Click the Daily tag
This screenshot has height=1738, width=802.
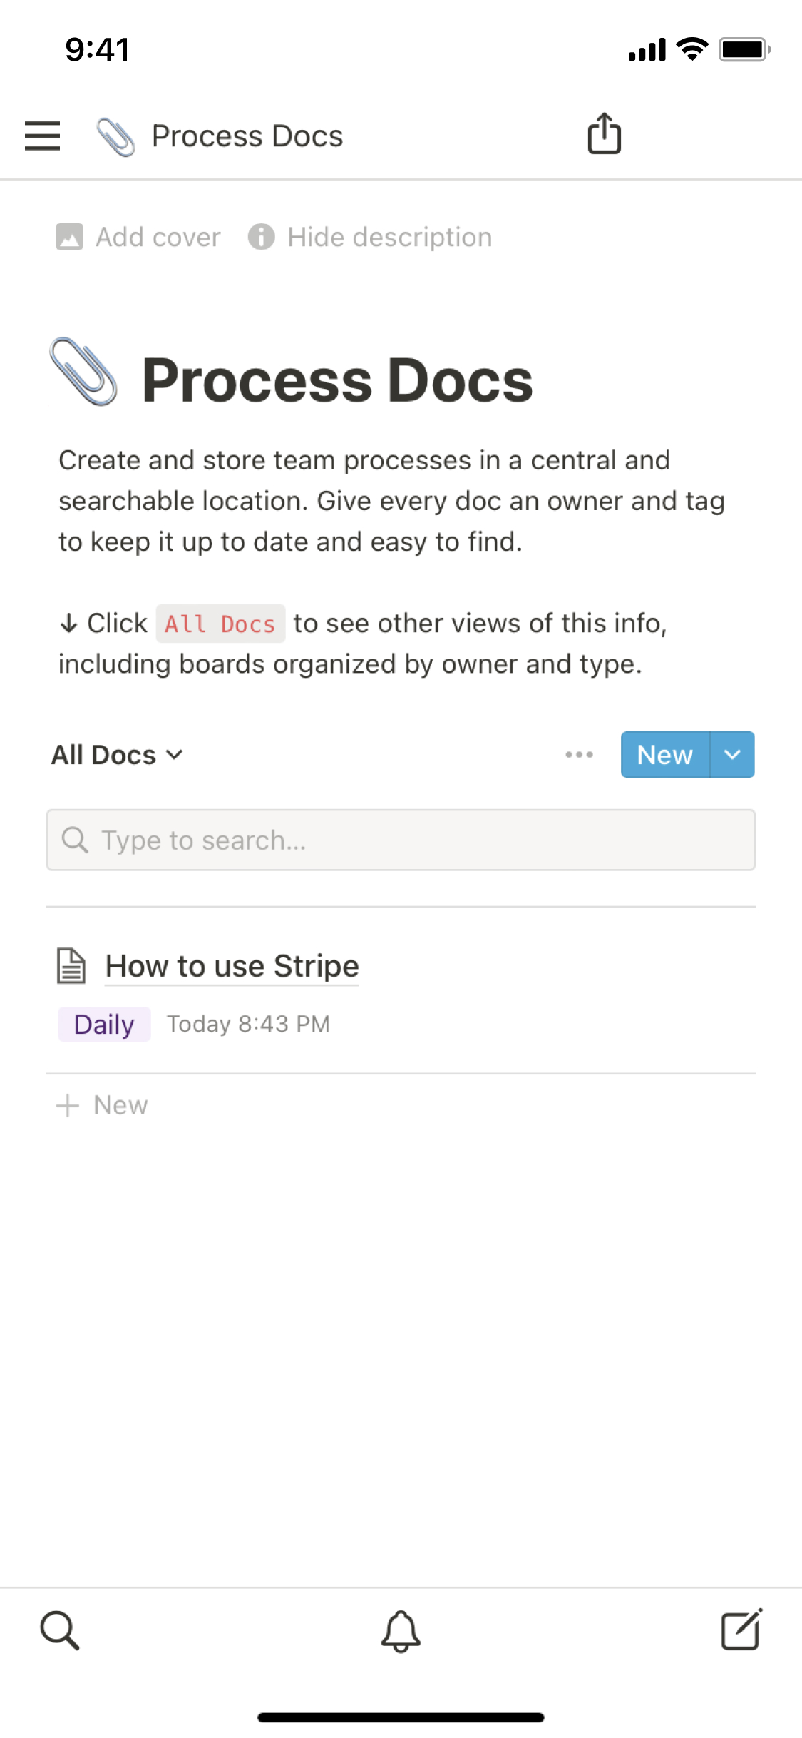coord(104,1025)
